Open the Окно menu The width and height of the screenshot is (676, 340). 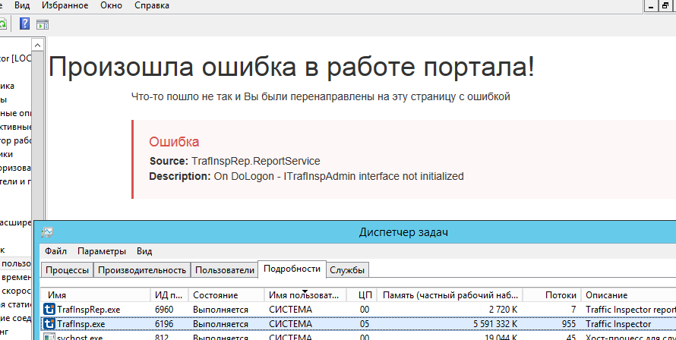pos(111,5)
